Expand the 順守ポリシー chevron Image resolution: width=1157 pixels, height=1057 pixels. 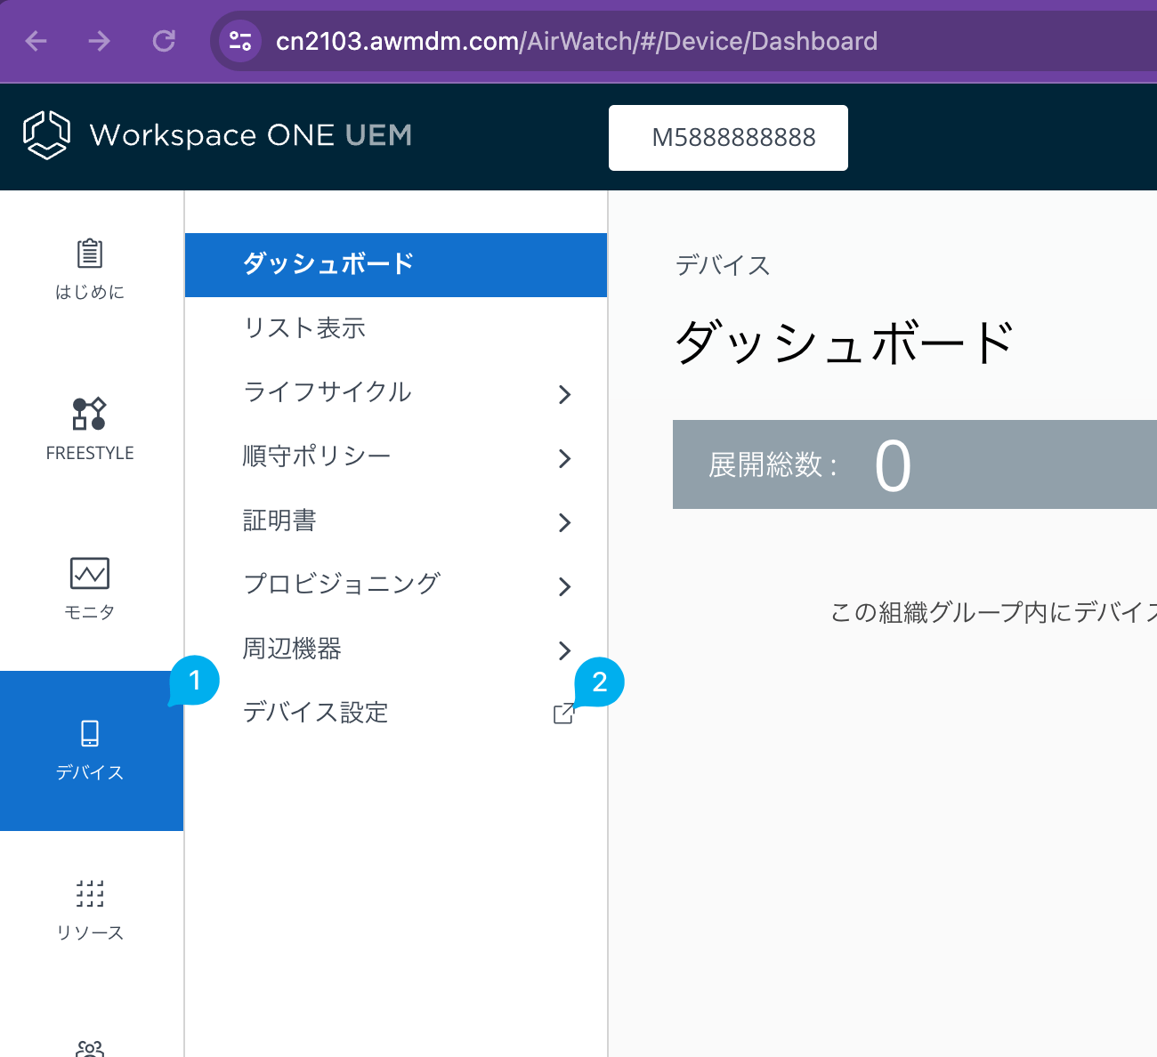pyautogui.click(x=564, y=458)
